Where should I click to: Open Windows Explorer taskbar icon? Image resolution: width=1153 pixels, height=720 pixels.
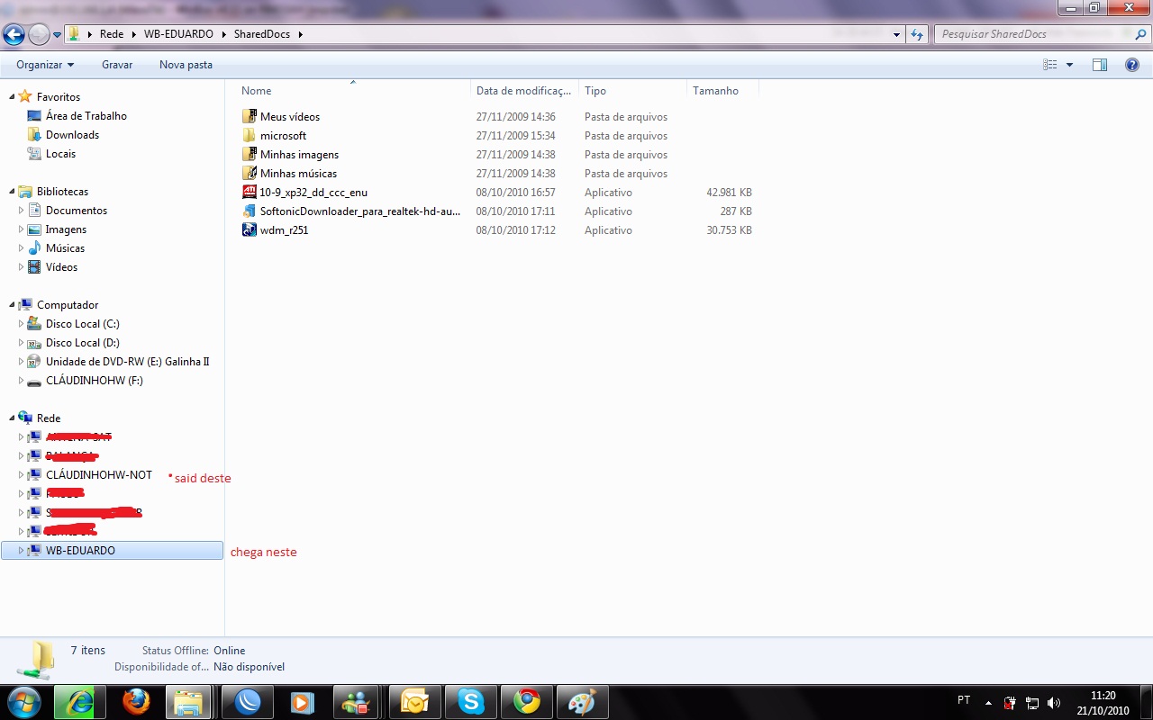tap(187, 702)
